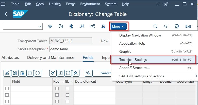Open the hamburger menu in title bar
Image resolution: width=198 pixels, height=105 pixels.
pyautogui.click(x=3, y=4)
